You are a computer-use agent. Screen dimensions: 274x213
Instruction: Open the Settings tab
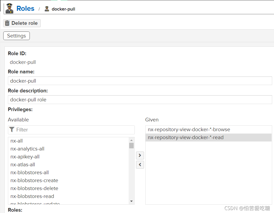(16, 36)
